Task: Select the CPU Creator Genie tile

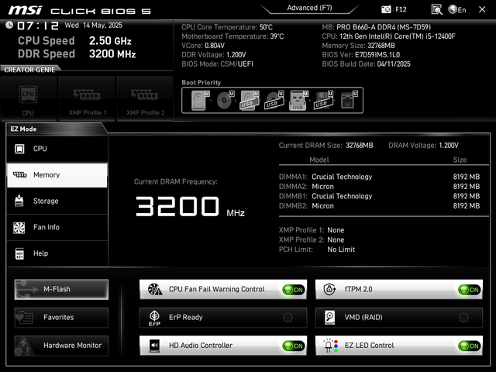Action: tap(28, 98)
